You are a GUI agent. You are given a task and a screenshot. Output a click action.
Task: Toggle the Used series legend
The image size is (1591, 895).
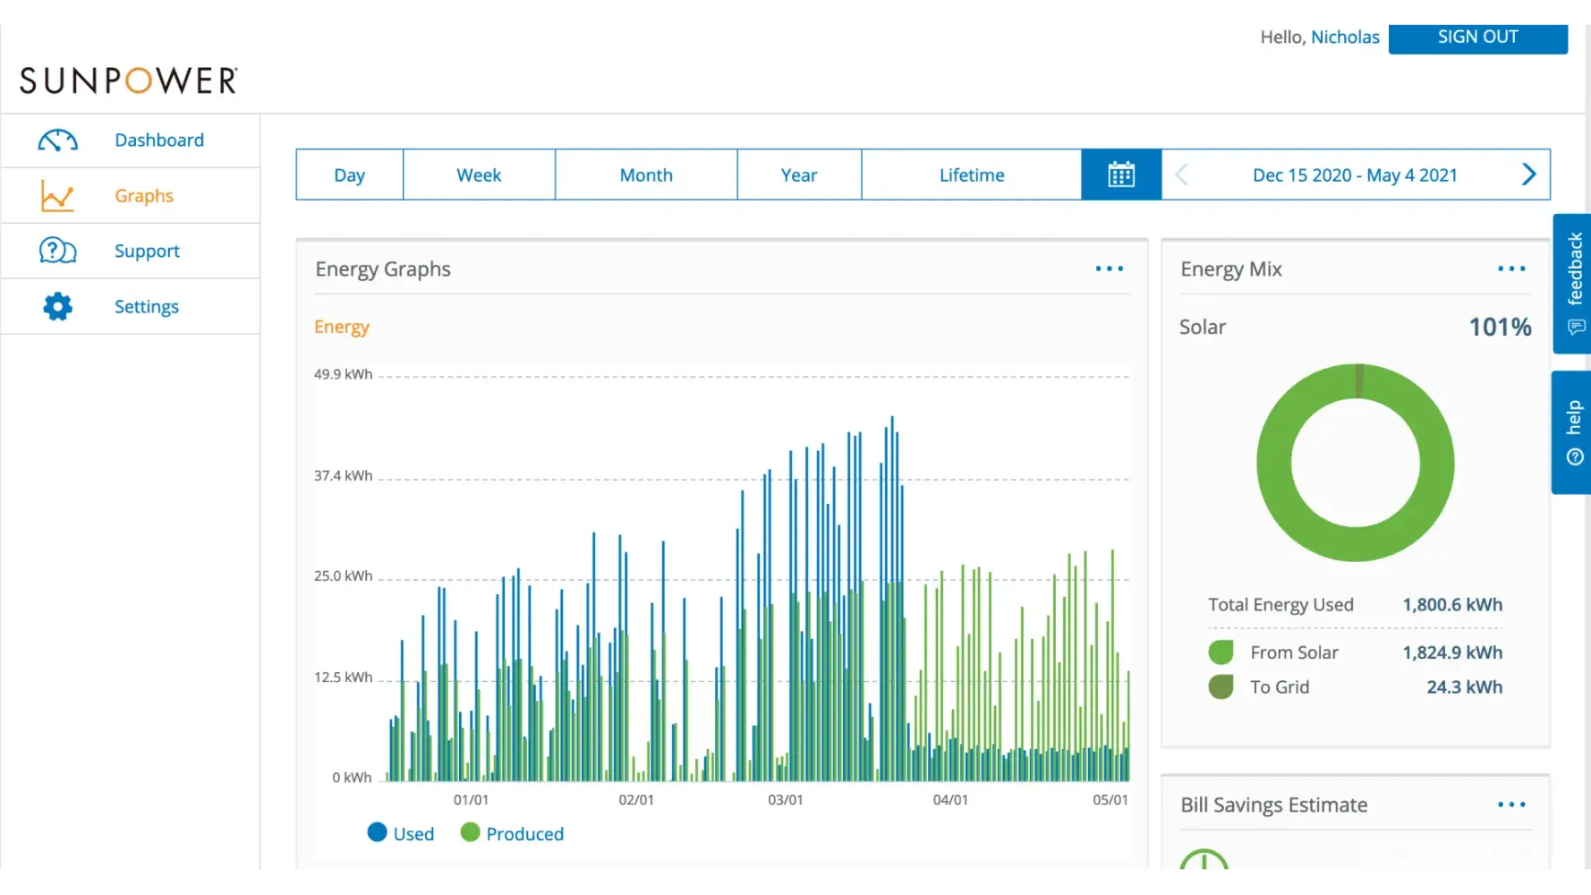coord(401,833)
